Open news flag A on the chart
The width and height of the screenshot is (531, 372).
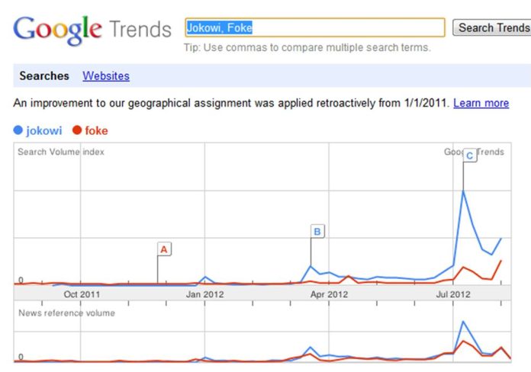pos(163,249)
